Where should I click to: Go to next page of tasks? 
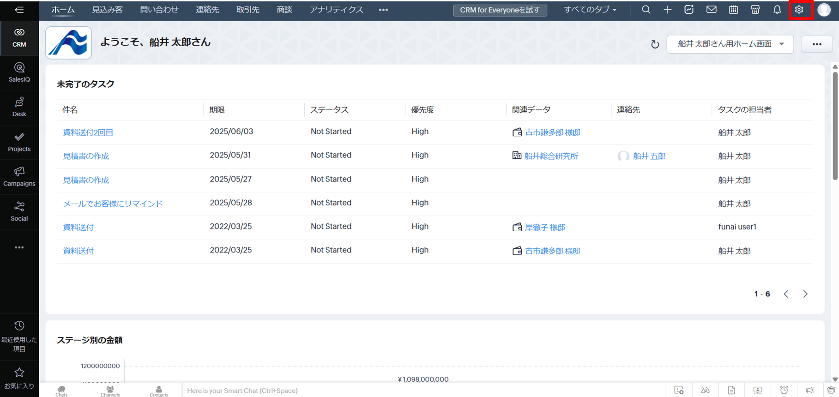[805, 294]
